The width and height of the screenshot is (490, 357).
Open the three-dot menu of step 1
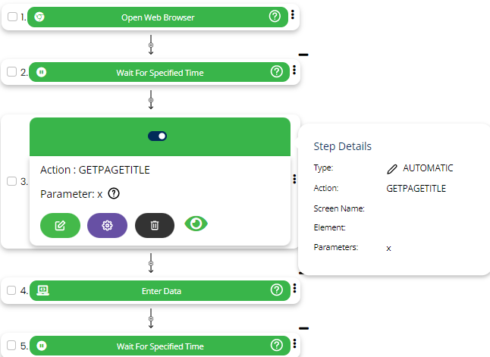point(294,15)
